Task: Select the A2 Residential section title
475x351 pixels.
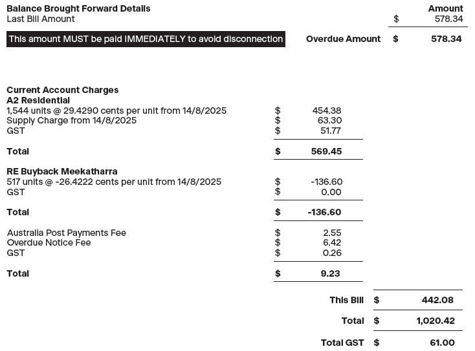Action: (x=38, y=100)
